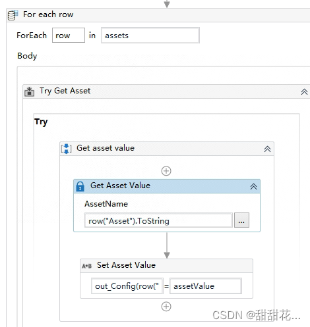The width and height of the screenshot is (310, 327).
Task: Edit the assetValue assign value field
Action: coord(206,286)
